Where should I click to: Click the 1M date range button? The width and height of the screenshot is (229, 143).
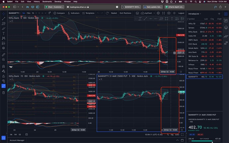(11, 134)
